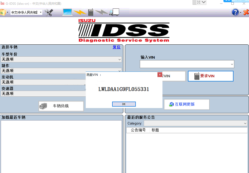Click the grid icon in the top overlay bar
The width and height of the screenshot is (249, 173).
(194, 2)
